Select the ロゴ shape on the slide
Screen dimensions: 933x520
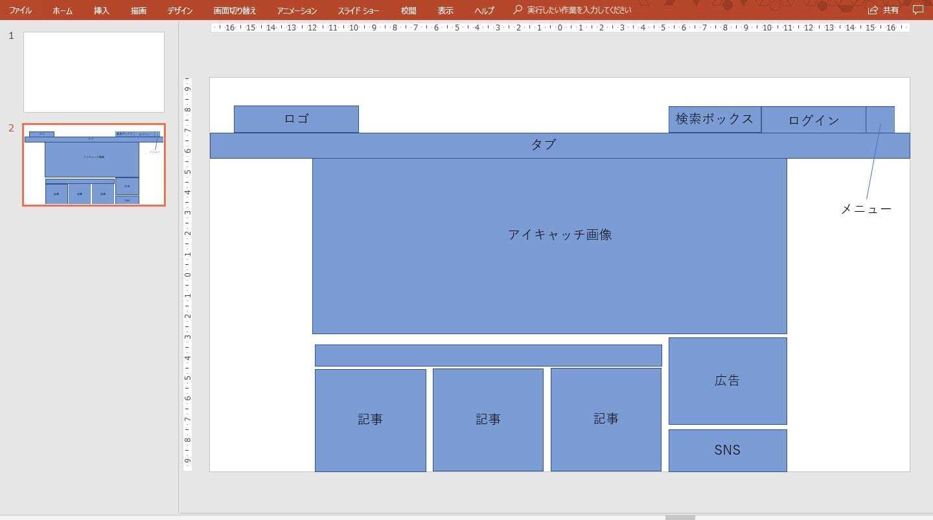(296, 119)
